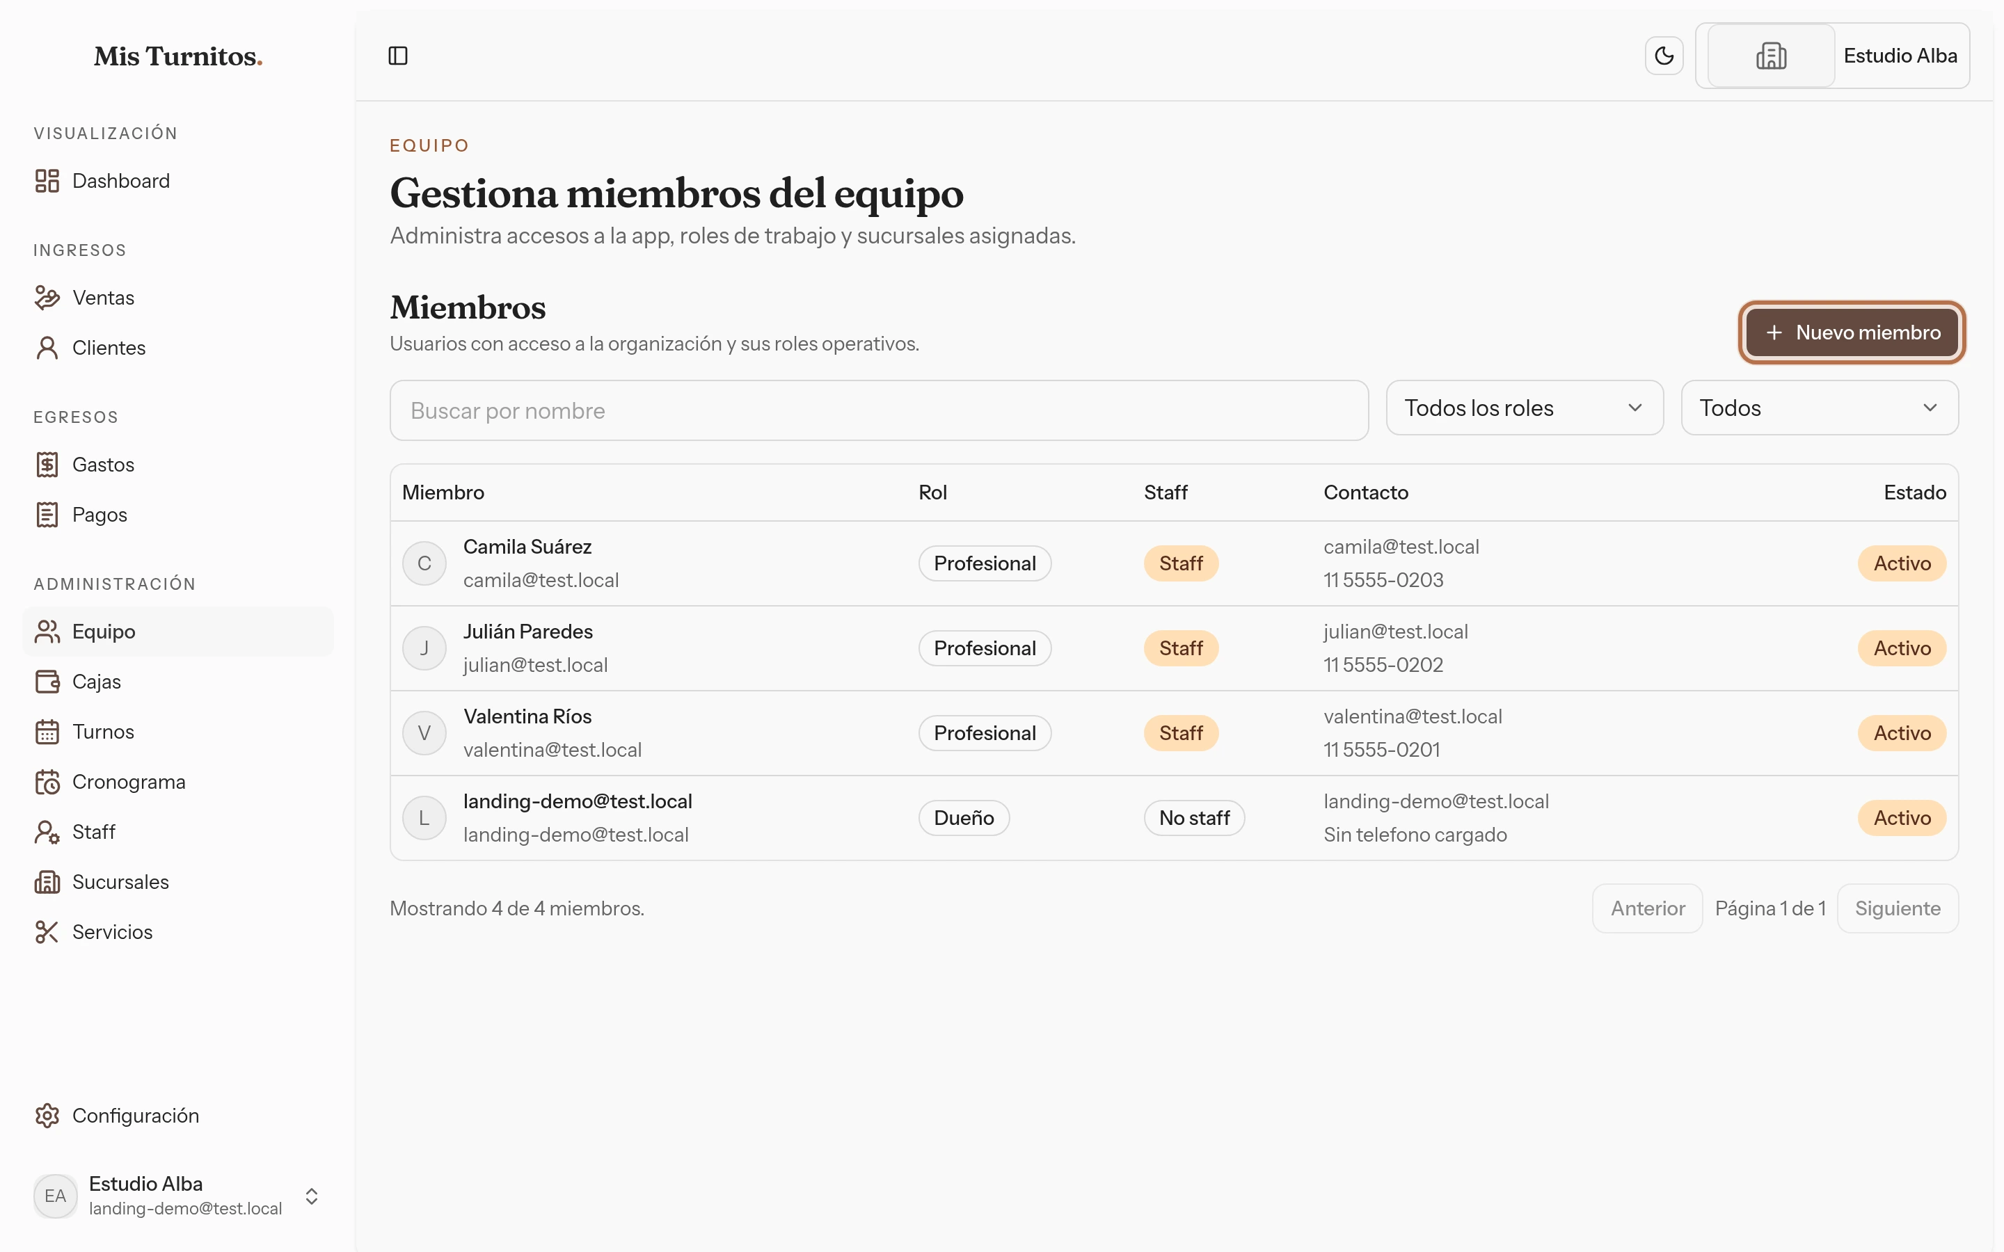
Task: Click the Ventas hand-coins icon
Action: coord(47,297)
